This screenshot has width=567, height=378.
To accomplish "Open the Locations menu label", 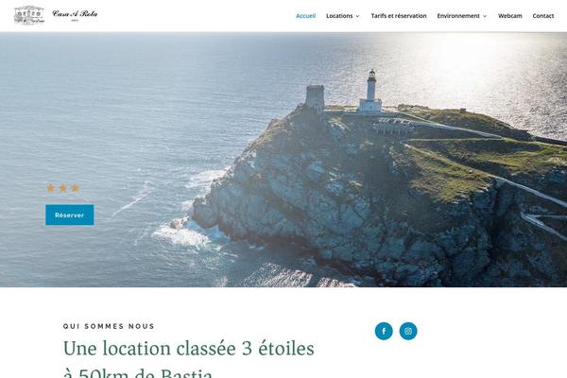I will [x=339, y=16].
